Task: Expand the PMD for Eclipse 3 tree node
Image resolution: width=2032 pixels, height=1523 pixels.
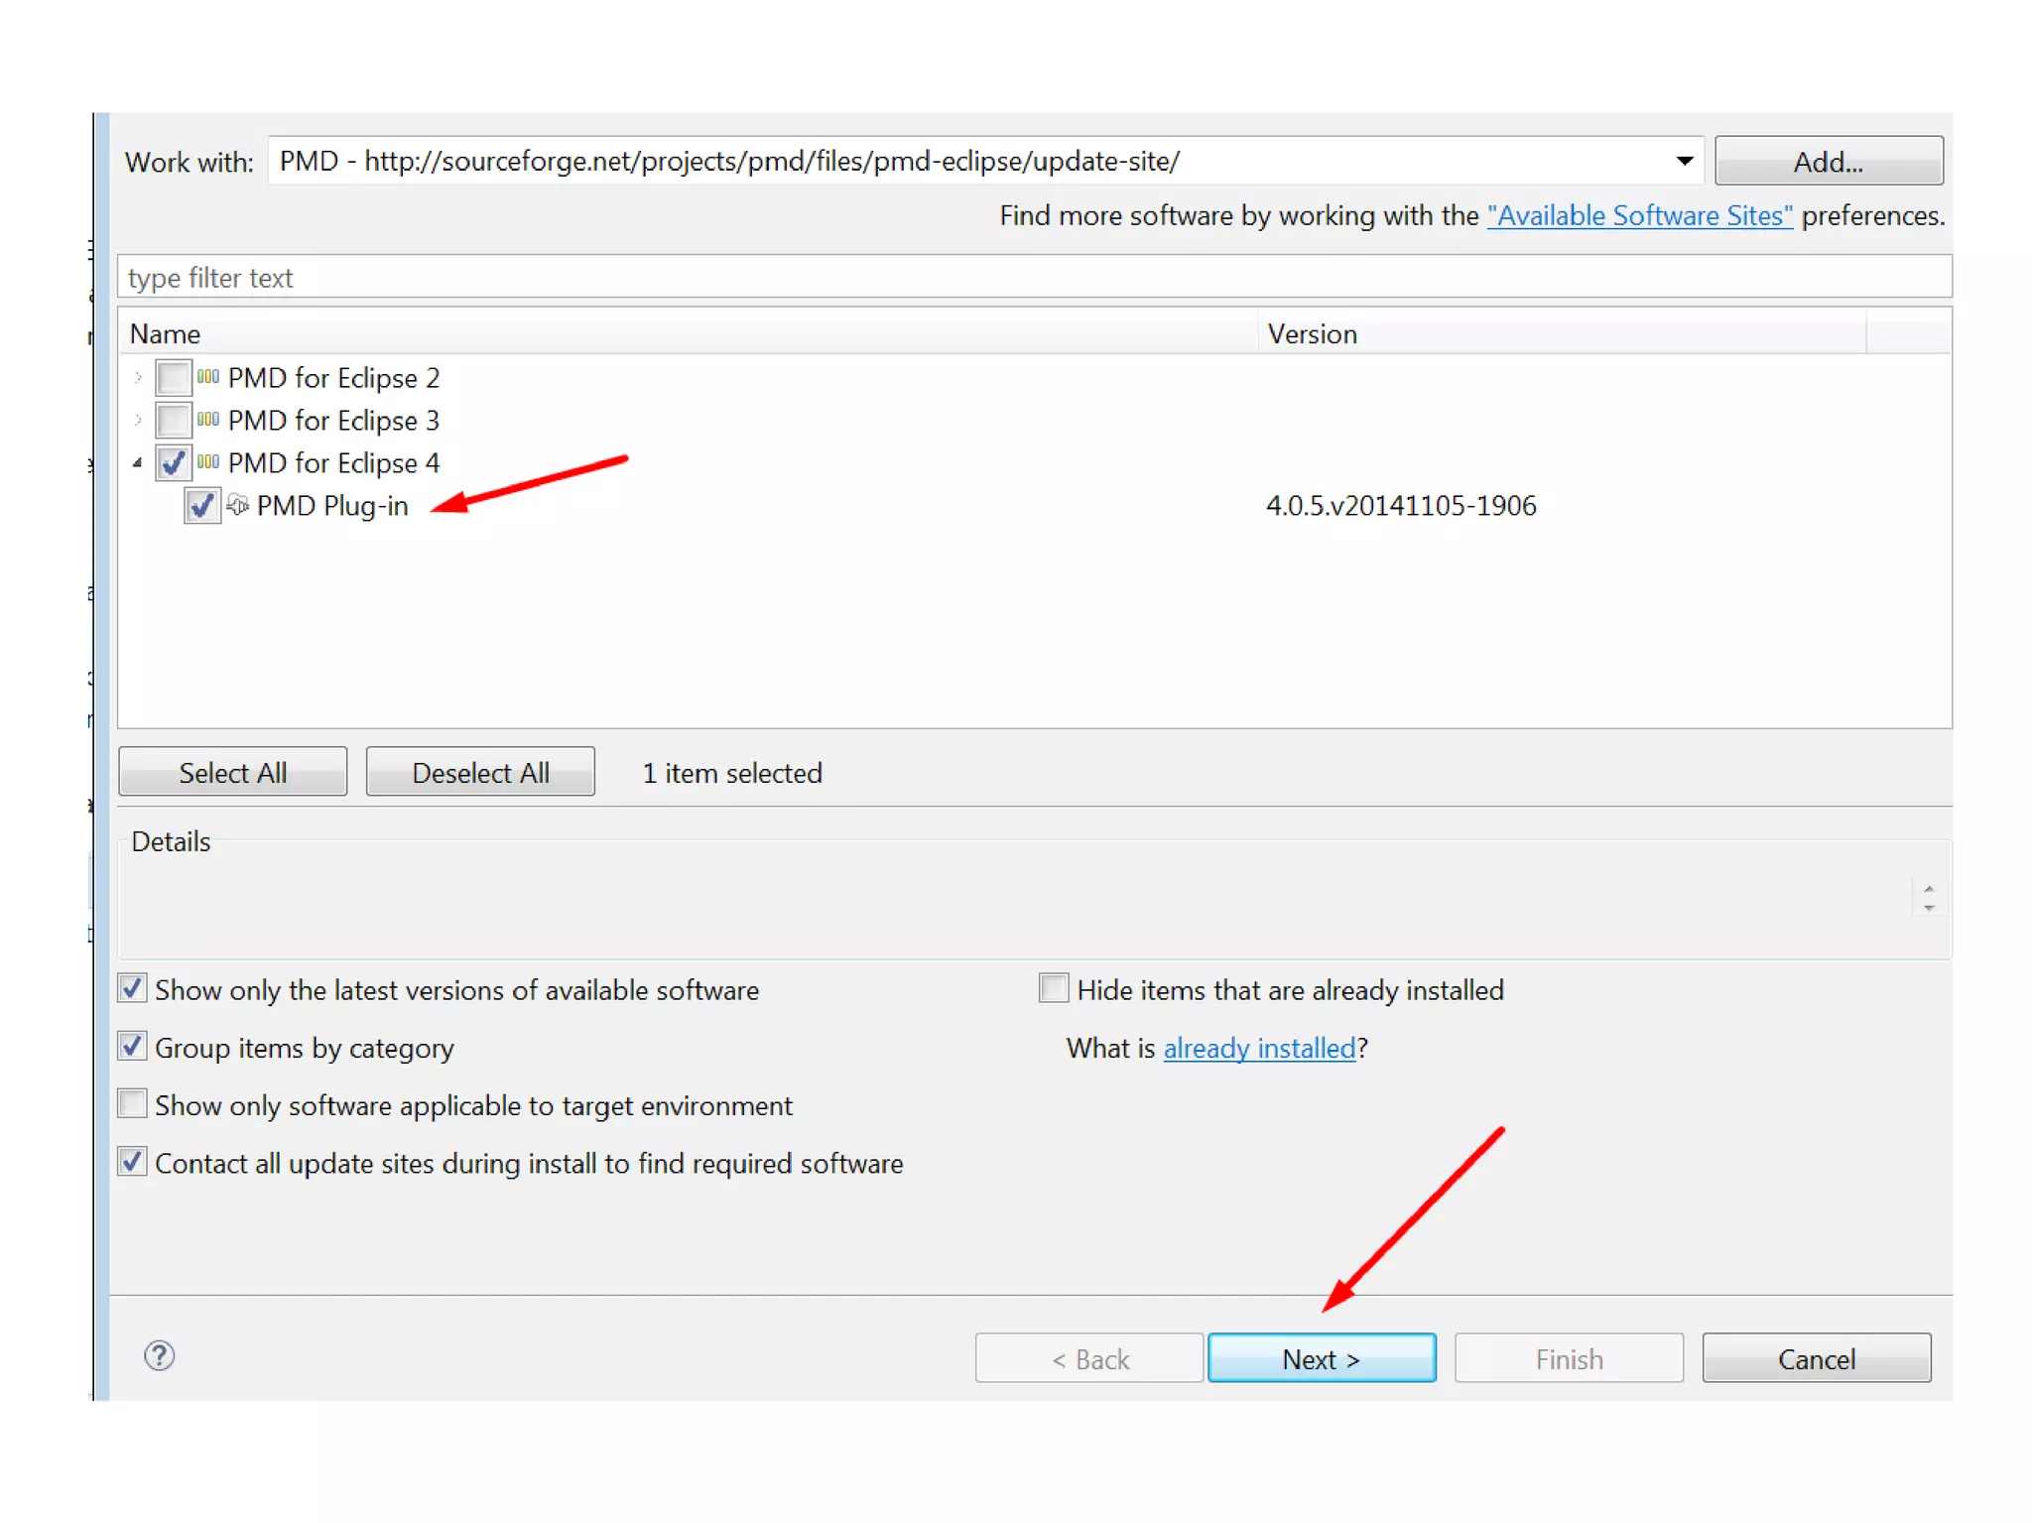Action: 138,421
